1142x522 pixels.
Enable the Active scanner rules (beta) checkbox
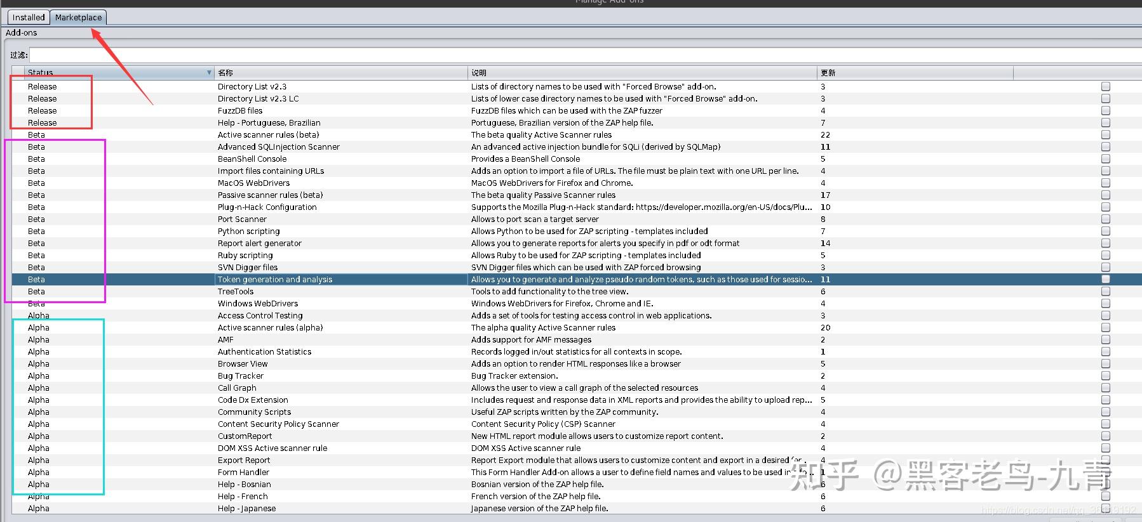1106,134
